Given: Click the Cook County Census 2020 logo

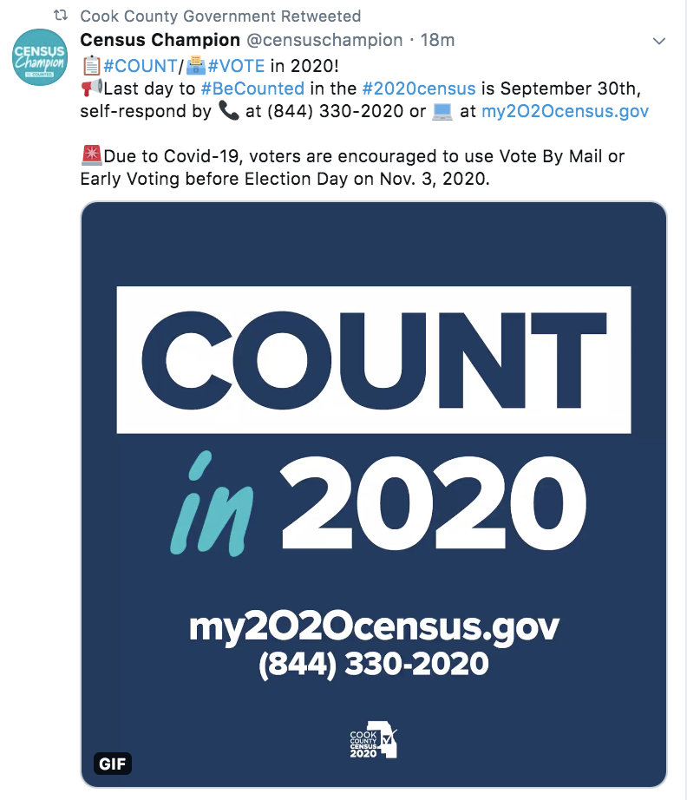Looking at the screenshot, I should (373, 740).
